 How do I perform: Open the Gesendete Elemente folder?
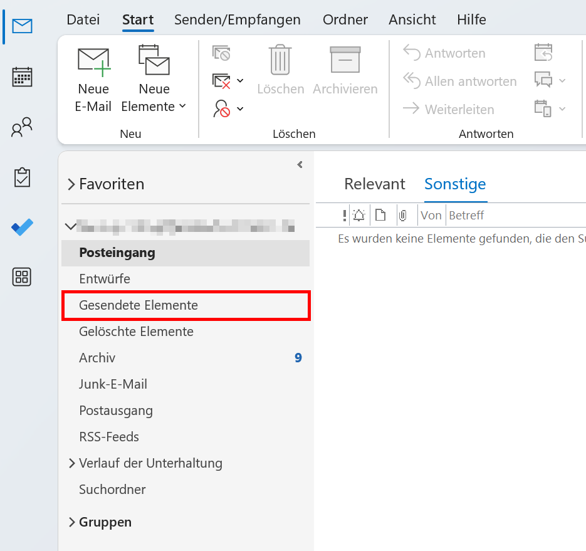pyautogui.click(x=139, y=305)
